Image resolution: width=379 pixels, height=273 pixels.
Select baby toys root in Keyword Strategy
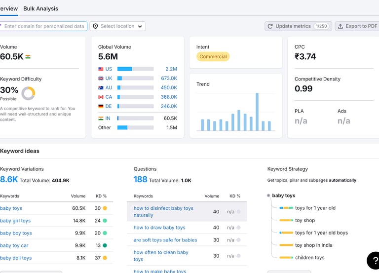pos(284,195)
